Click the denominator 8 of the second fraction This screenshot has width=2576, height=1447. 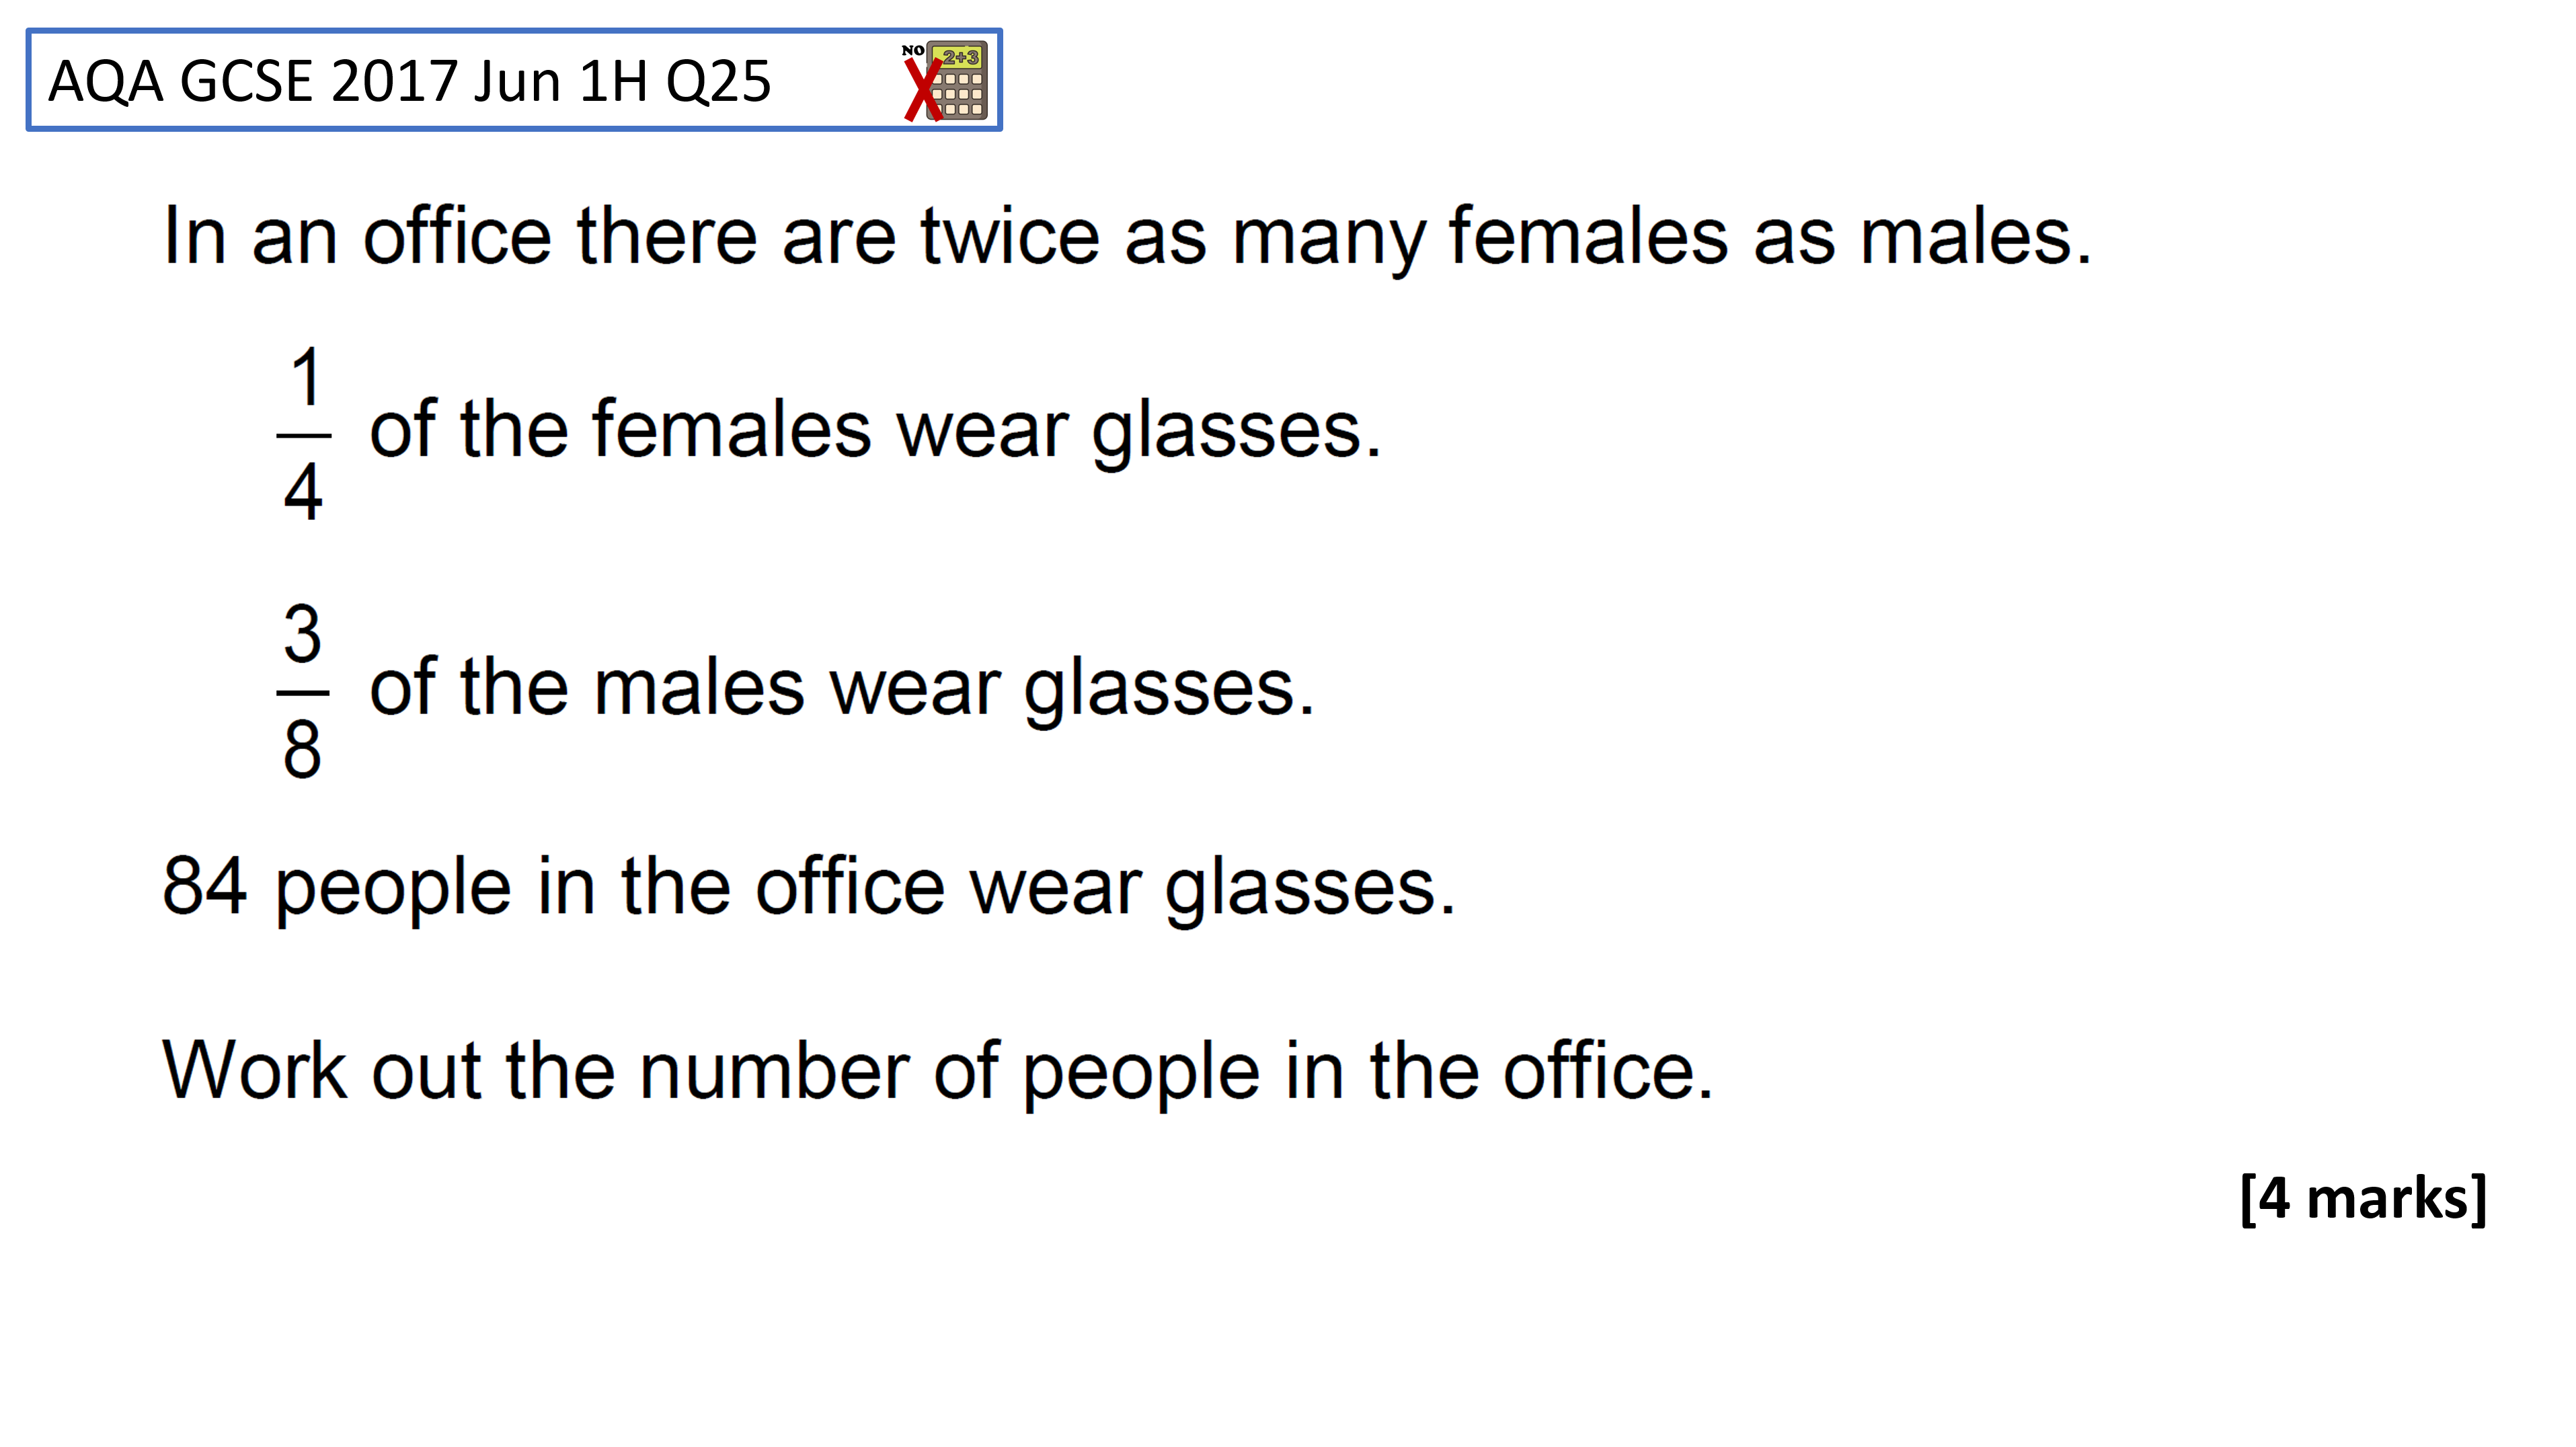tap(302, 749)
